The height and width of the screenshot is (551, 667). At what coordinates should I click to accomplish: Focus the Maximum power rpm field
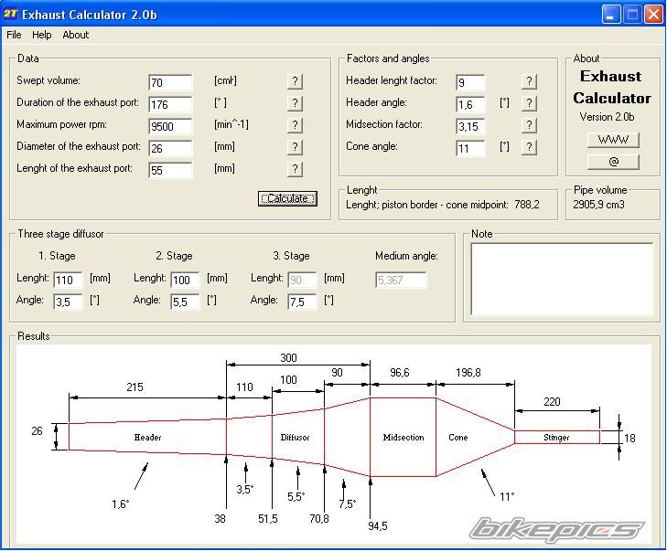170,127
